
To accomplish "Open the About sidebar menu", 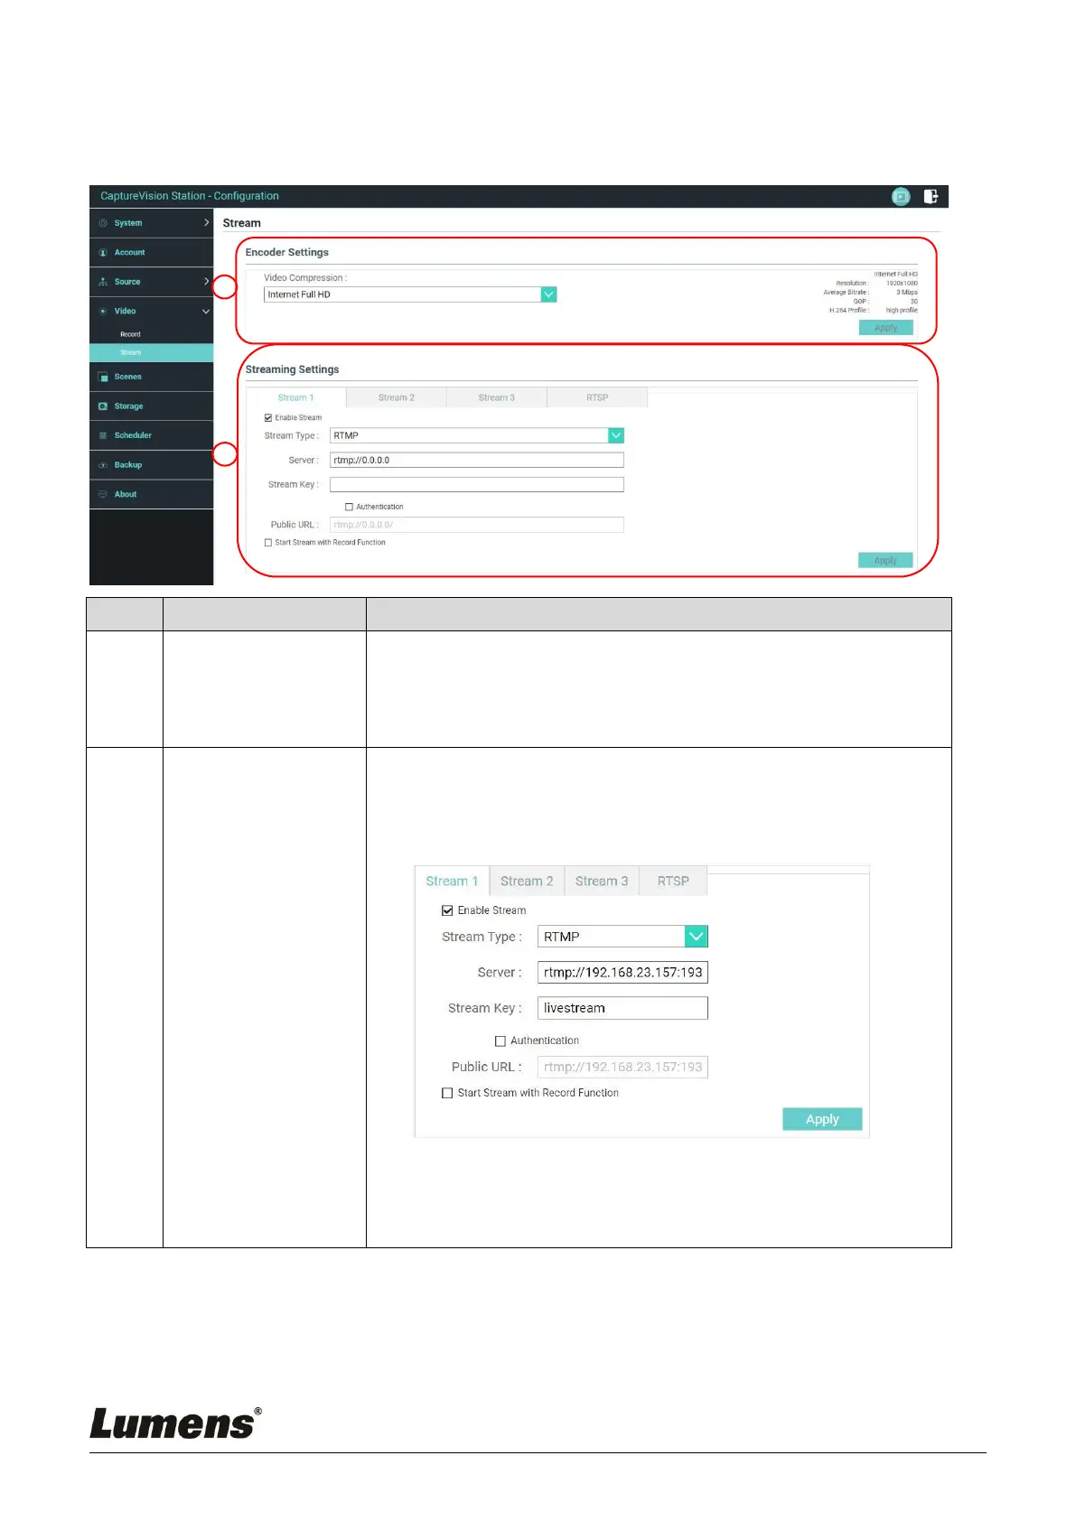I will [x=151, y=494].
